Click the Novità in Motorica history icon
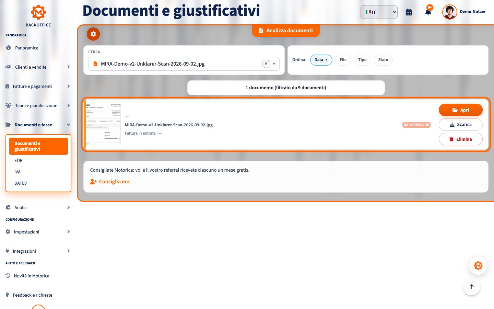Screen dimensions: 494x309 8,276
